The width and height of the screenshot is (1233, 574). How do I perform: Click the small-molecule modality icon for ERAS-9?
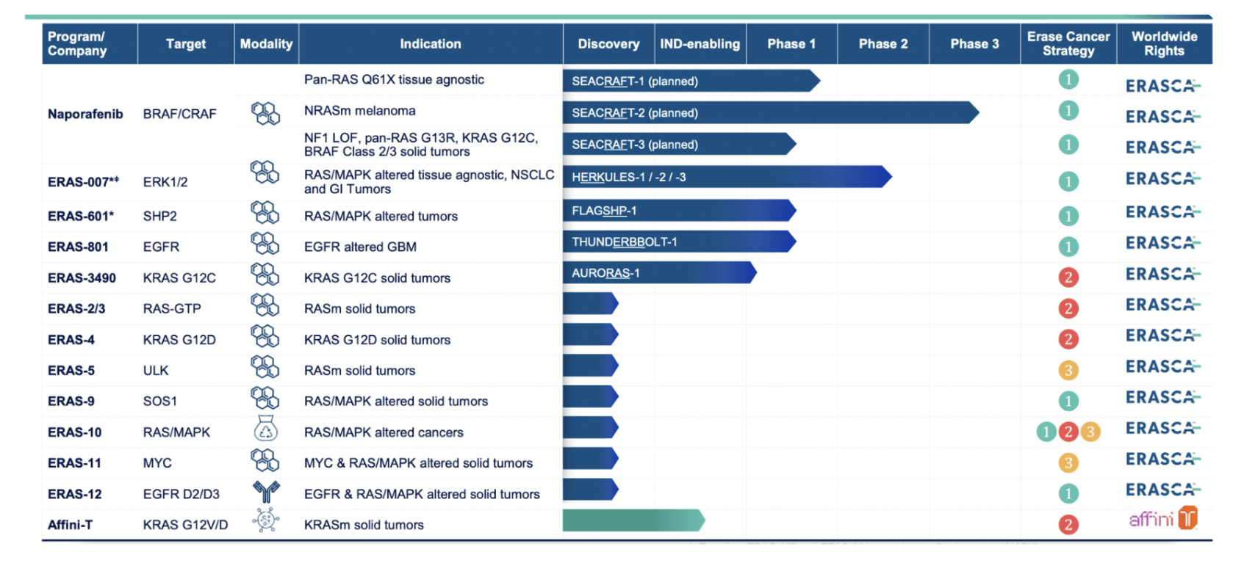click(x=265, y=398)
